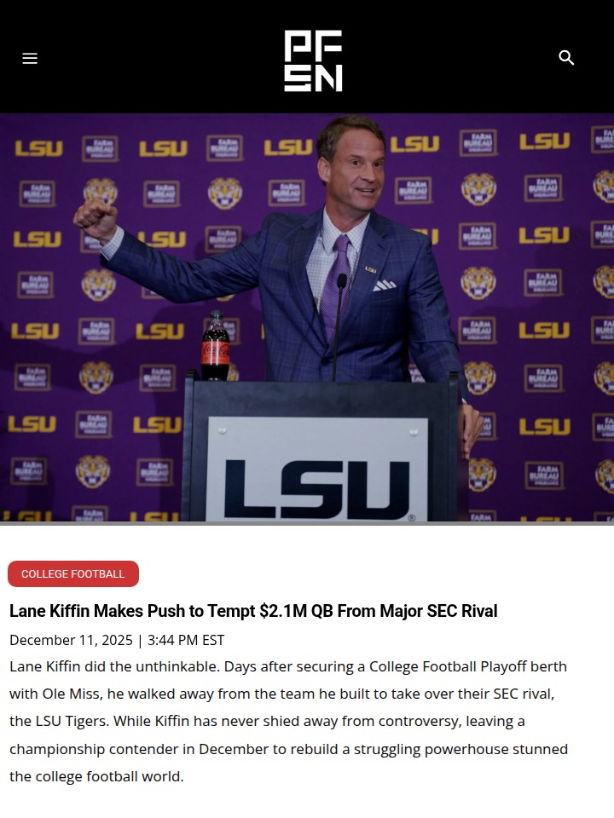Click the white pocket square on the suit
Screen dimensions: 614x818
pyautogui.click(x=385, y=285)
